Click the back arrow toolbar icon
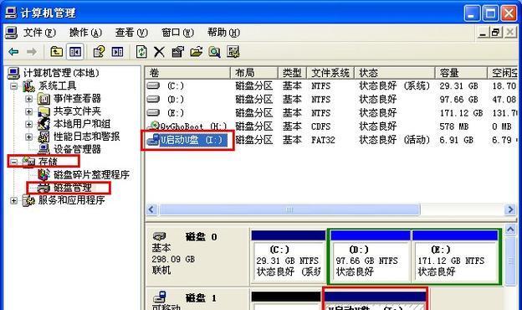This screenshot has width=522, height=310. pyautogui.click(x=13, y=52)
